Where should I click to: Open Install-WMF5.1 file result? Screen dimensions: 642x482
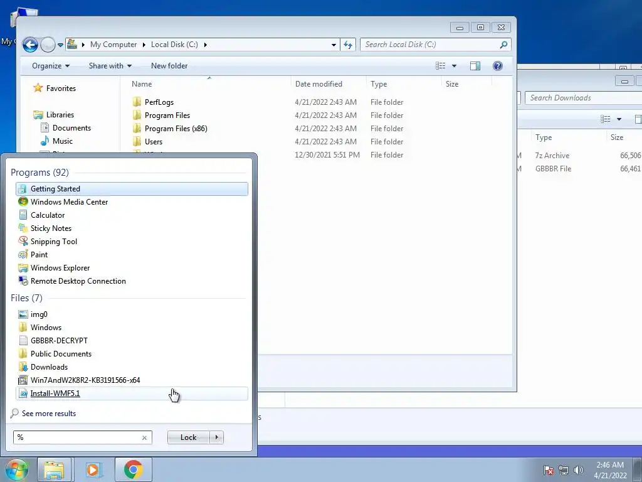132,393
